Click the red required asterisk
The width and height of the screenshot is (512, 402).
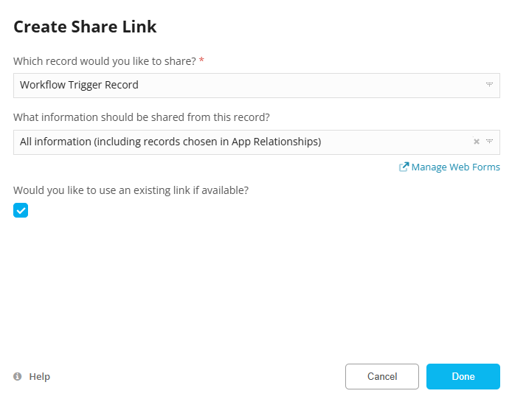click(201, 60)
